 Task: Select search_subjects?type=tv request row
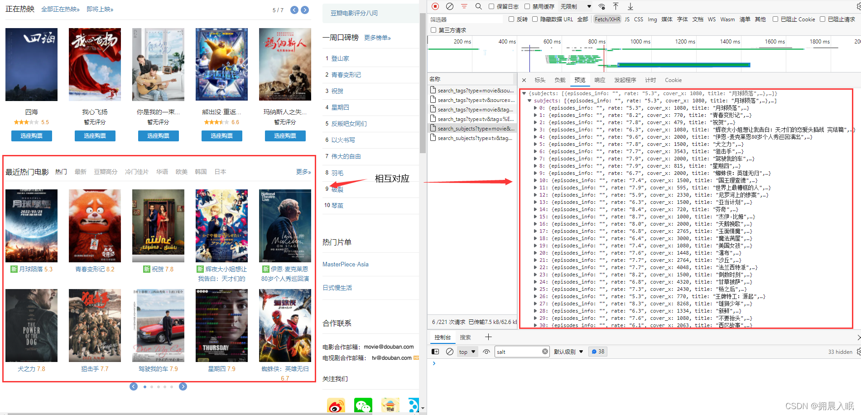coord(472,138)
